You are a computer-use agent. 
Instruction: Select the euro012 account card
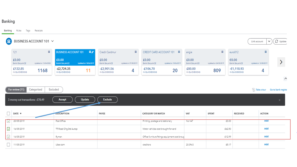(x=248, y=62)
